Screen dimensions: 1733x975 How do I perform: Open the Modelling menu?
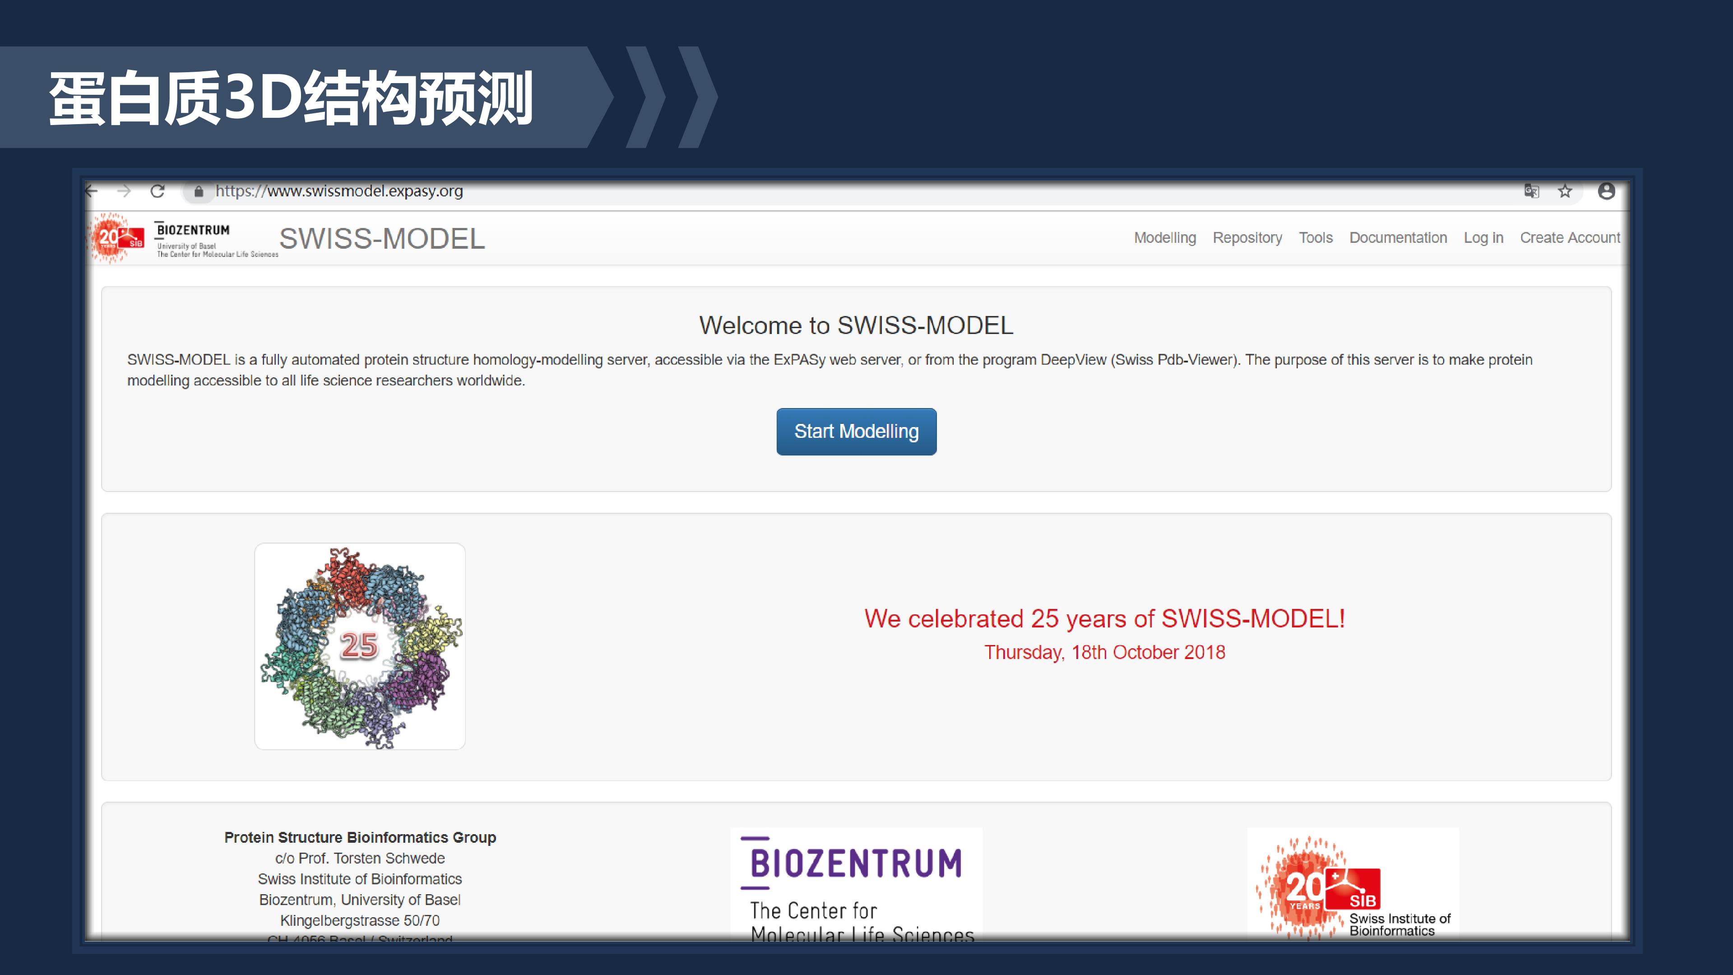pos(1165,237)
